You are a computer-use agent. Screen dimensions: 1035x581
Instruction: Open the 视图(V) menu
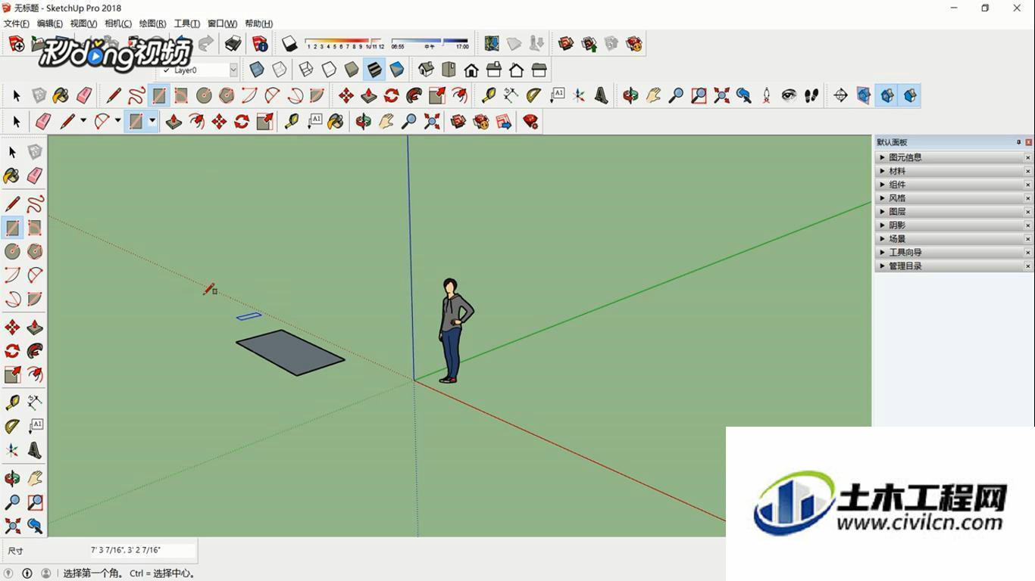coord(83,23)
